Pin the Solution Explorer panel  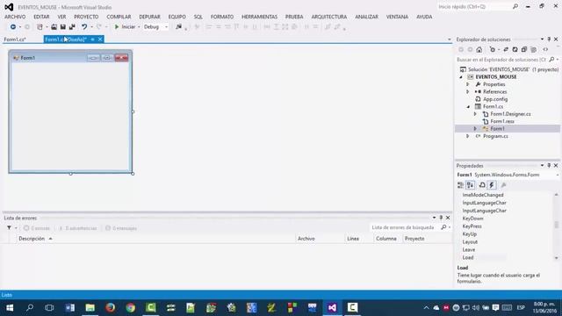coord(549,39)
